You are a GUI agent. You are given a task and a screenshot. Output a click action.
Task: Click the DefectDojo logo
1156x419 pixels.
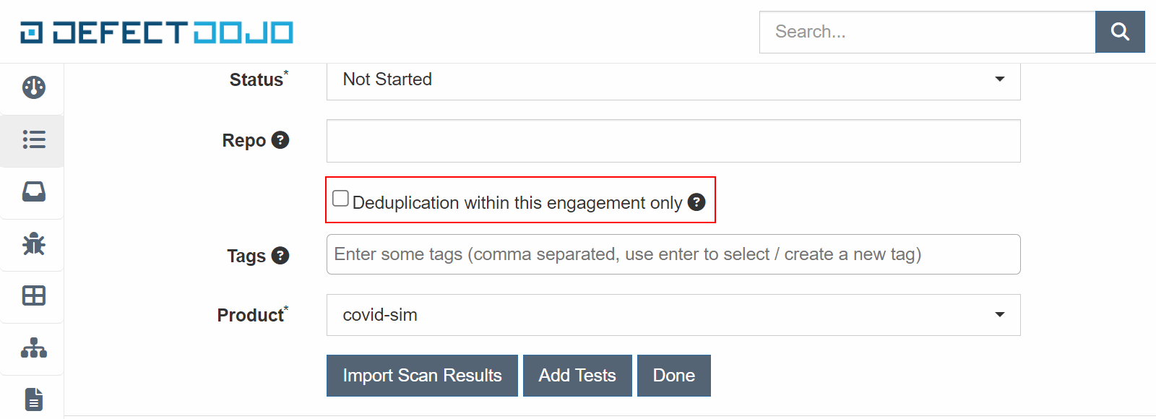tap(156, 33)
